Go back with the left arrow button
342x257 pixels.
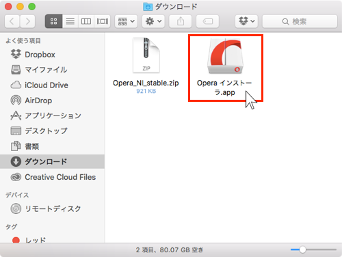(x=12, y=21)
